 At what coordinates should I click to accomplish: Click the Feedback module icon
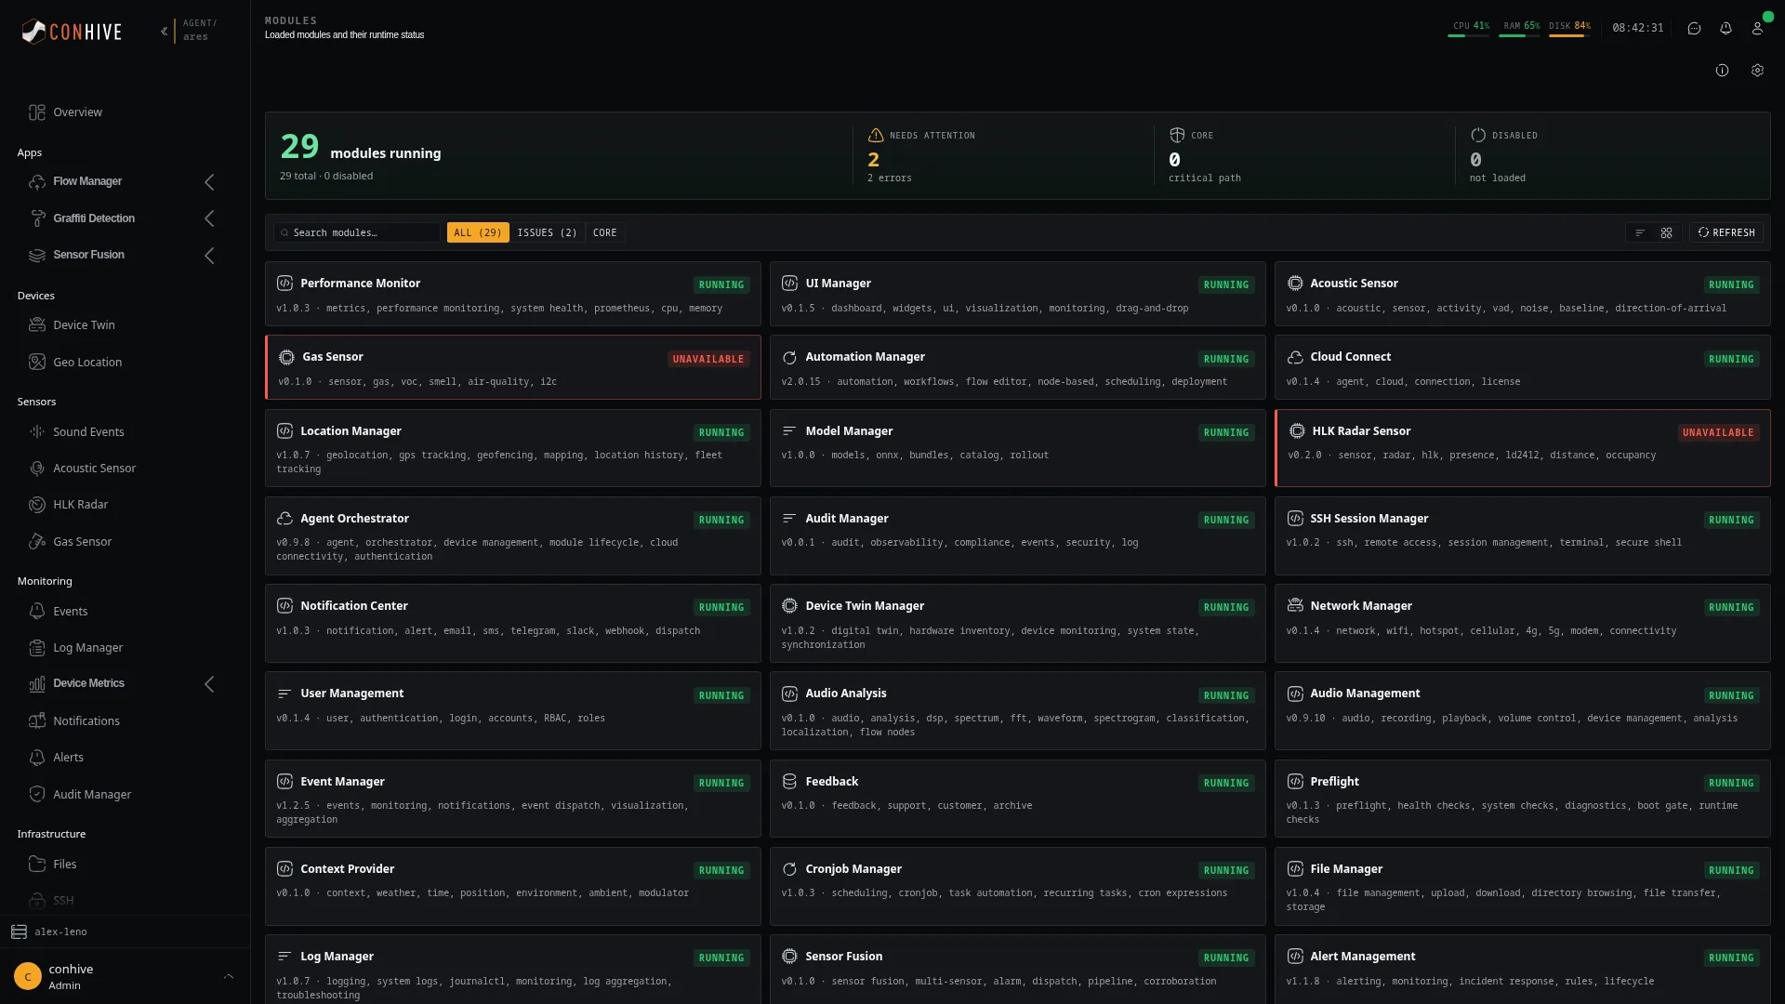(789, 781)
